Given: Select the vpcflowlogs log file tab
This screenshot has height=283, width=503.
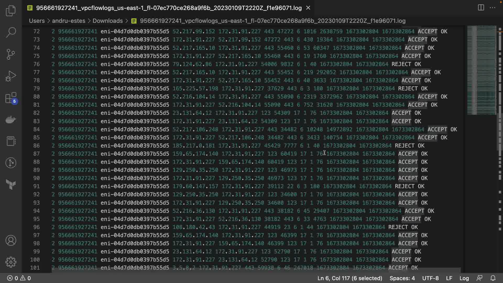Looking at the screenshot, I should 169,8.
